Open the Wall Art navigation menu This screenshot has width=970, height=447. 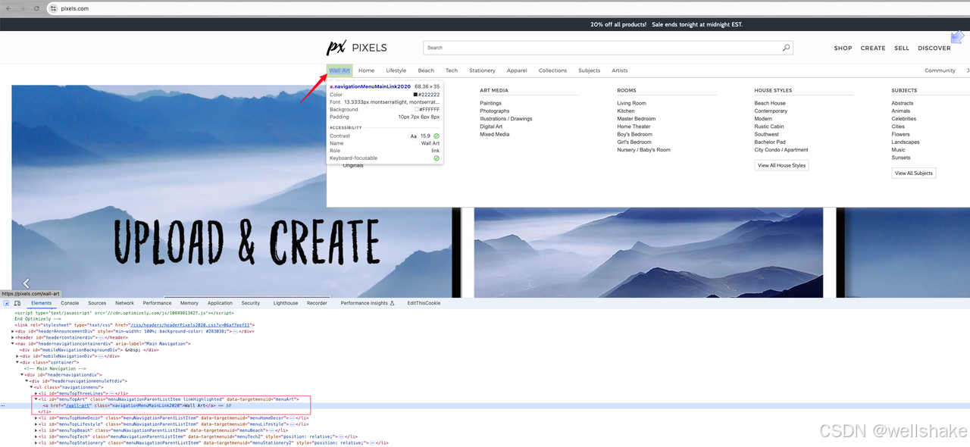tap(339, 70)
